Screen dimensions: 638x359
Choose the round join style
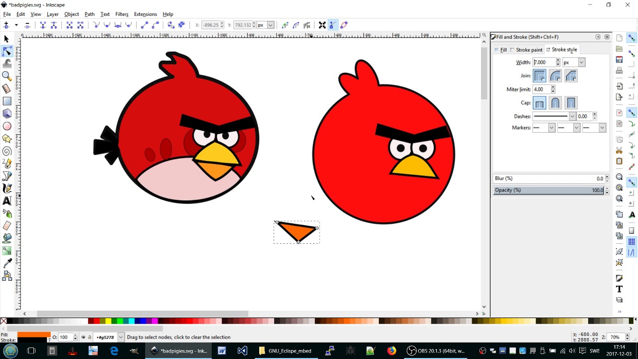[x=555, y=76]
